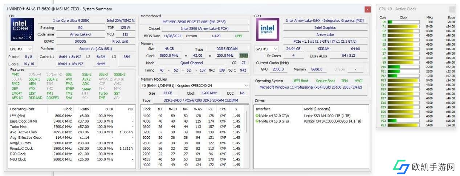Image resolution: width=460 pixels, height=176 pixels.
Task: Click the blue watermark logo at bottom right
Action: click(x=402, y=167)
